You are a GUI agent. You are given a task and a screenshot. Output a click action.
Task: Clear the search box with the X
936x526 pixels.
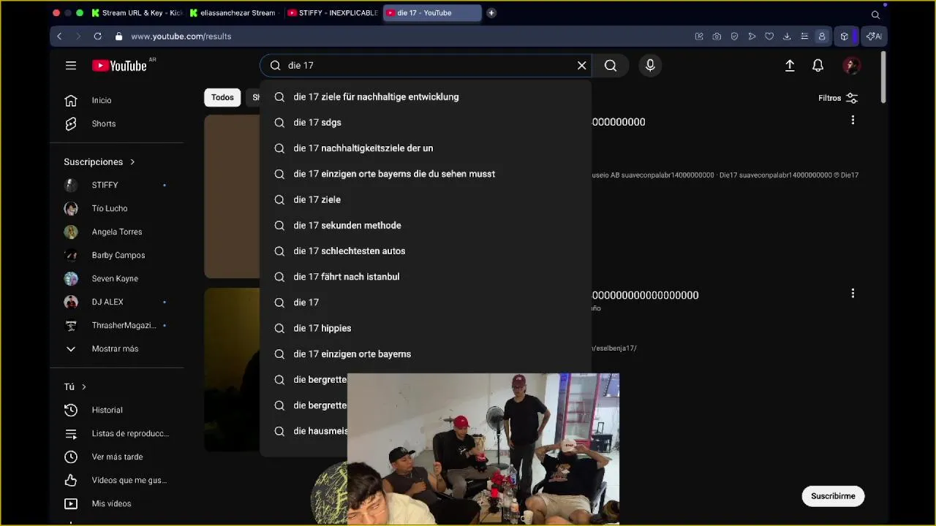pos(582,66)
